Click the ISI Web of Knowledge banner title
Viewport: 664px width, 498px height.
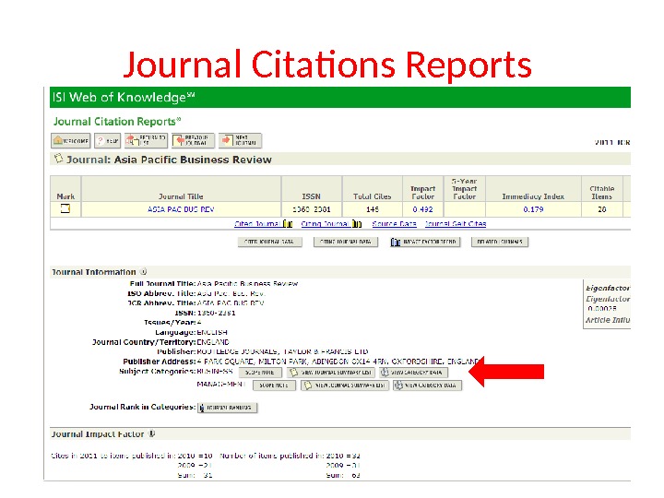[124, 98]
